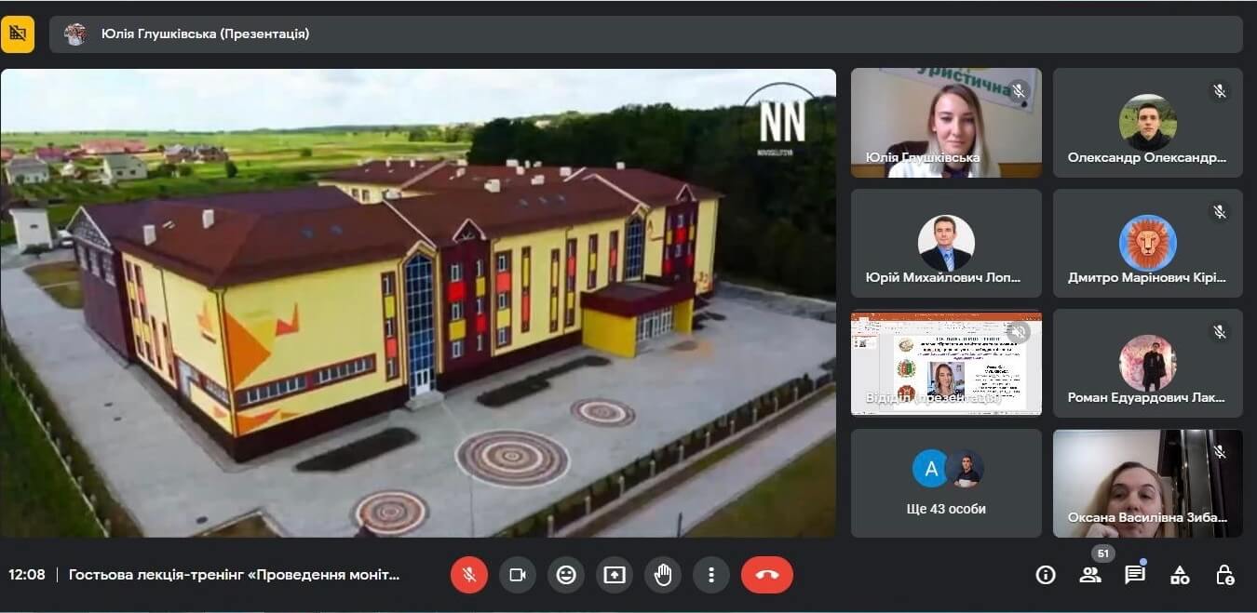Expand the 'Ще 43 особи' tile
The image size is (1257, 613).
946,483
